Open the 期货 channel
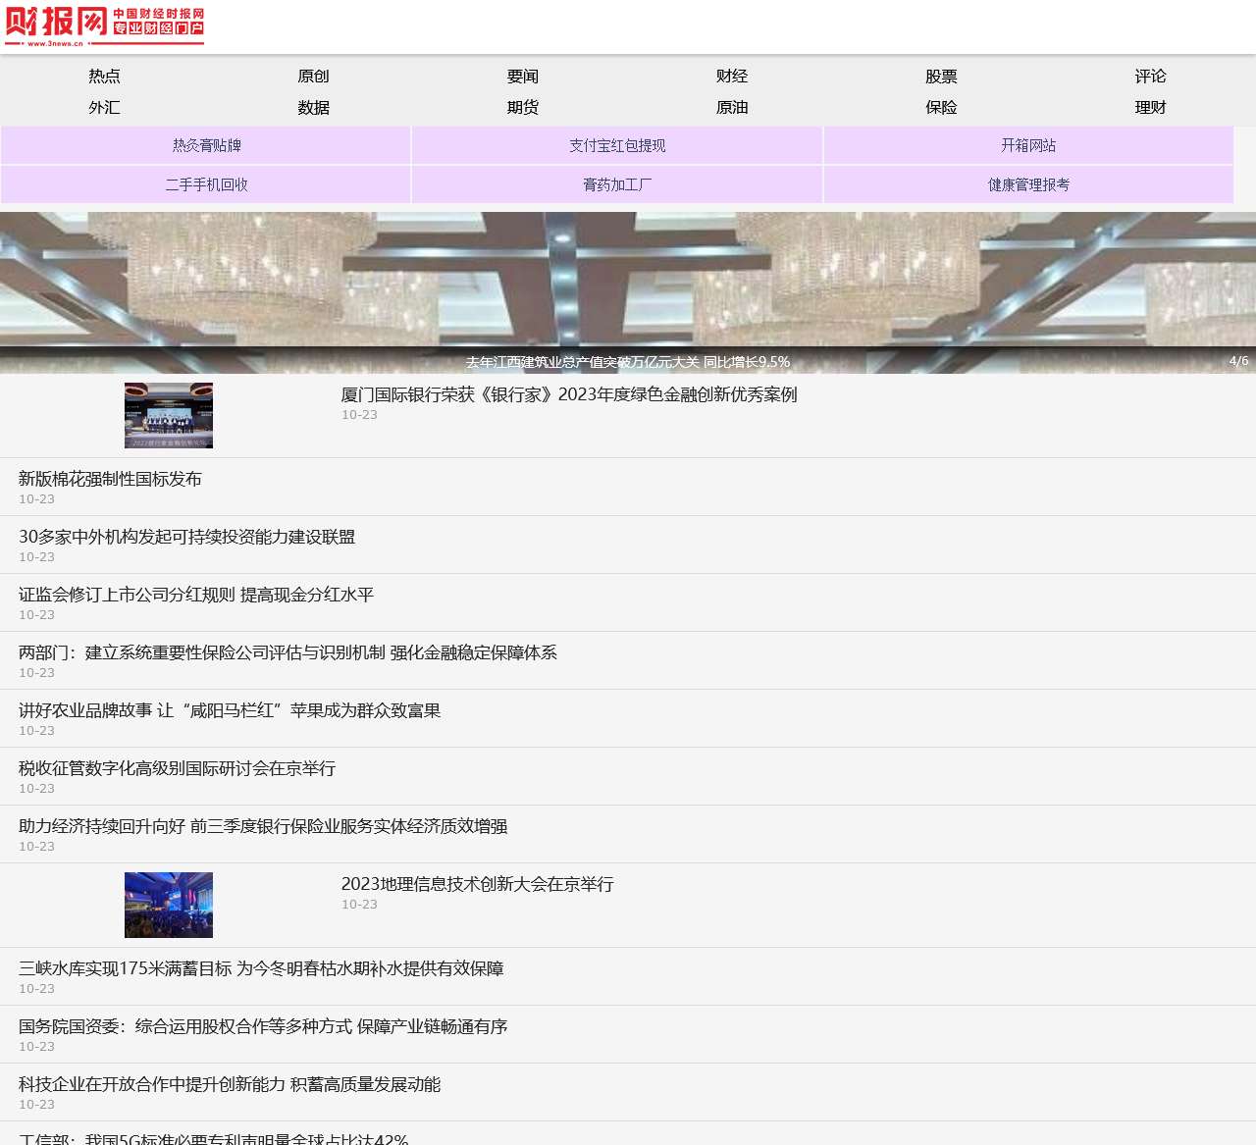Screen dimensions: 1256x1145 point(523,108)
